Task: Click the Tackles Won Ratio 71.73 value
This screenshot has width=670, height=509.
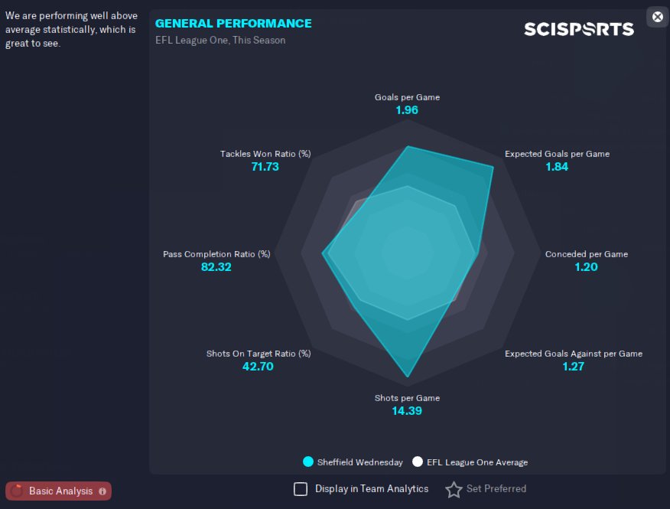Action: pyautogui.click(x=265, y=167)
